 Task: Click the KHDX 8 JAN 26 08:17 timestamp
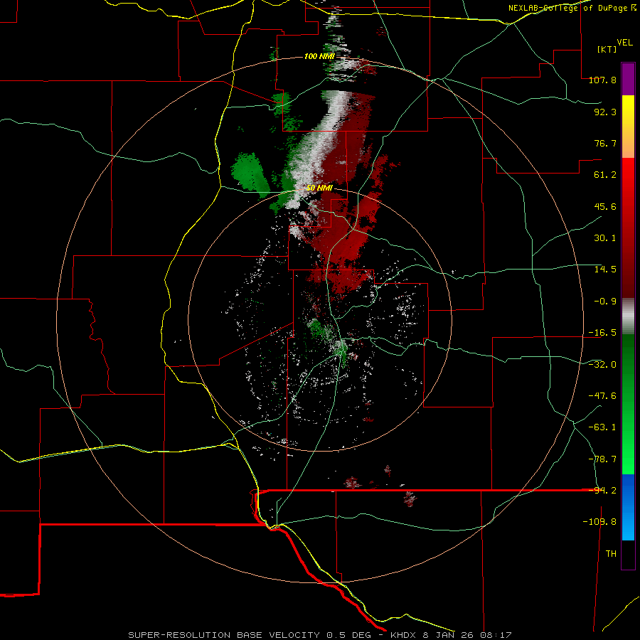point(452,635)
